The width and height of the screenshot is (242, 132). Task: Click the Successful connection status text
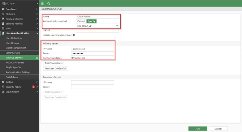tap(79, 58)
